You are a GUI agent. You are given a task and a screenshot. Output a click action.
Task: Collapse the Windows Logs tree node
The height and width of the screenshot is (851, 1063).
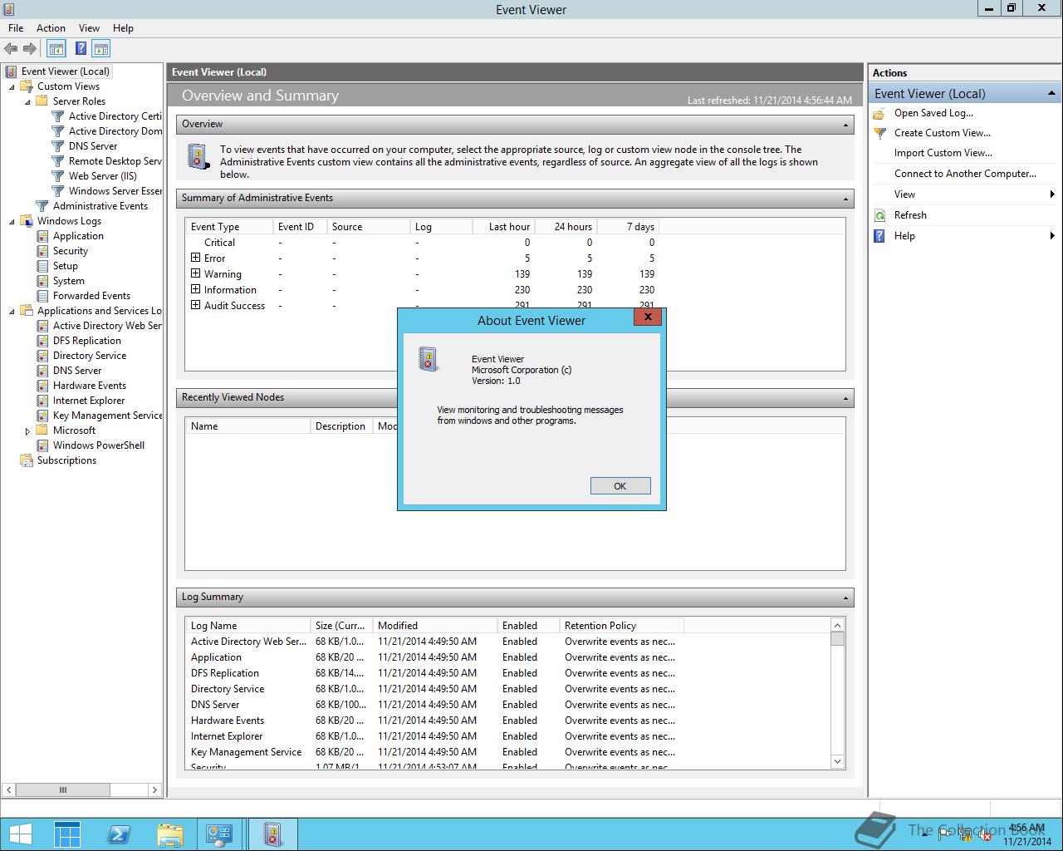[12, 221]
